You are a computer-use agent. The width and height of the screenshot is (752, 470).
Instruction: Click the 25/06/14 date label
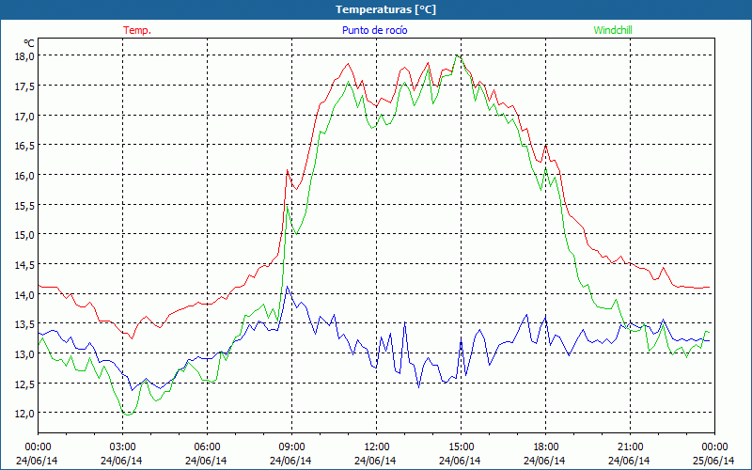tap(714, 461)
